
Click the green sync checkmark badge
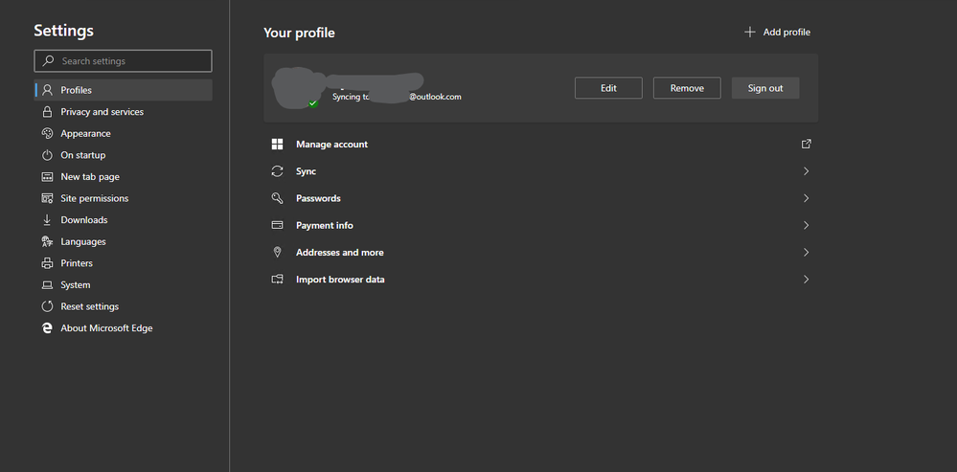[313, 103]
